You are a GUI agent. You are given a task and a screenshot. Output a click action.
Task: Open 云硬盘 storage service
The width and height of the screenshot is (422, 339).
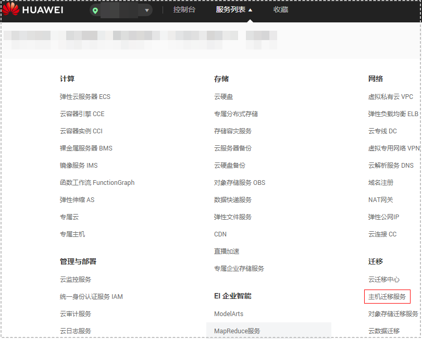(x=224, y=96)
